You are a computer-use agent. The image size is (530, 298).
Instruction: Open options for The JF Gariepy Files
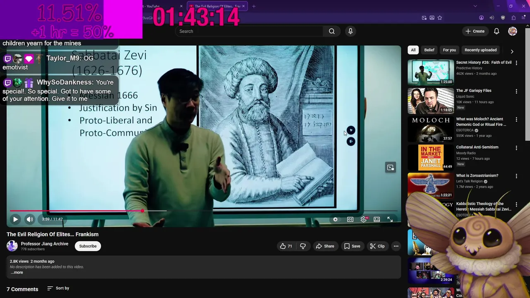[516, 91]
